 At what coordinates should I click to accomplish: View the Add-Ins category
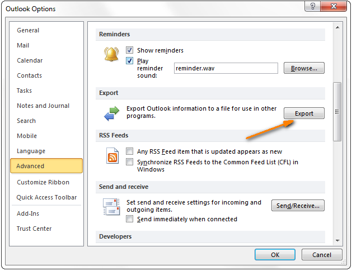28,213
